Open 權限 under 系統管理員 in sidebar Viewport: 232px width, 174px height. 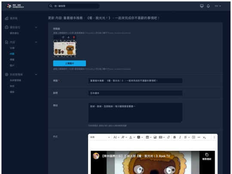pyautogui.click(x=12, y=92)
